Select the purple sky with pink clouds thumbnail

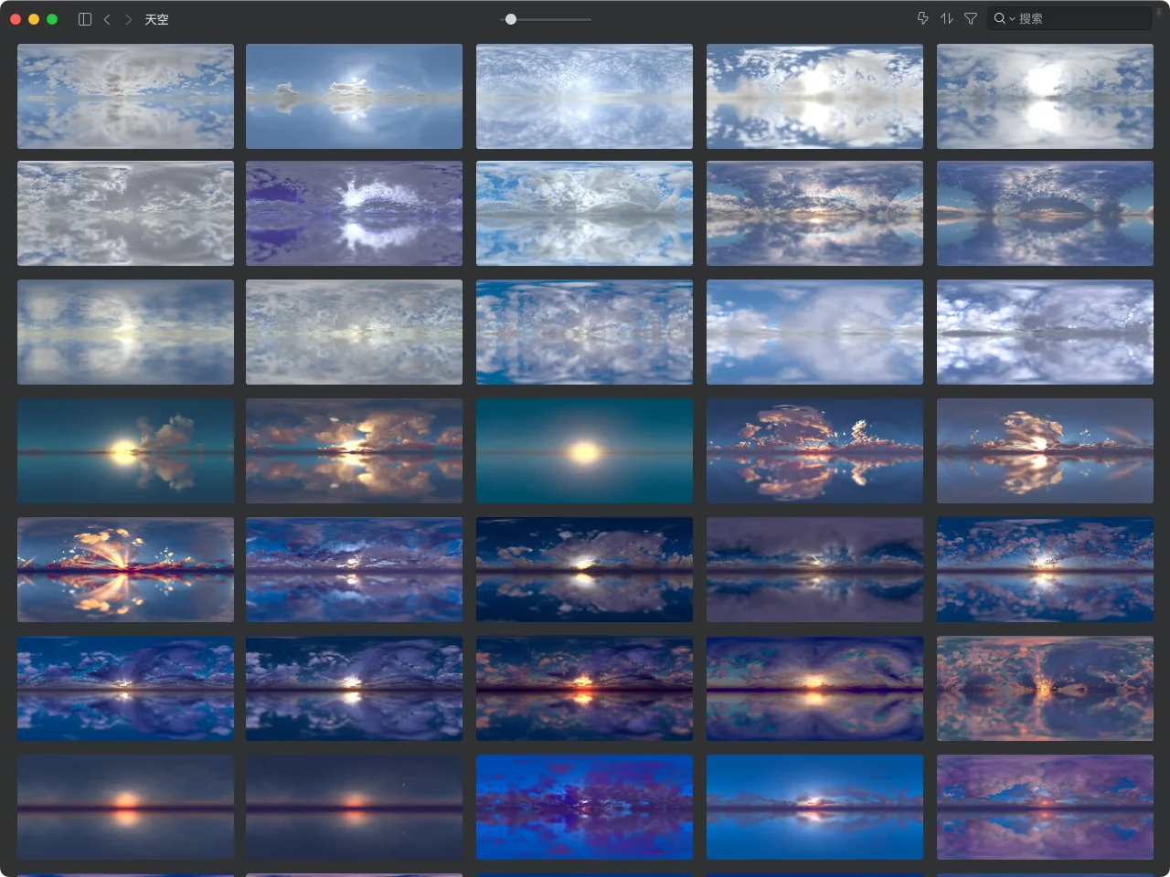tap(1045, 807)
